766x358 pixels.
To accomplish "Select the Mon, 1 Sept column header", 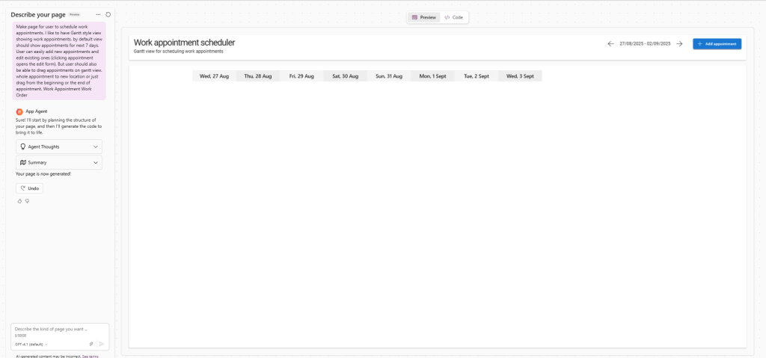I will pyautogui.click(x=433, y=76).
